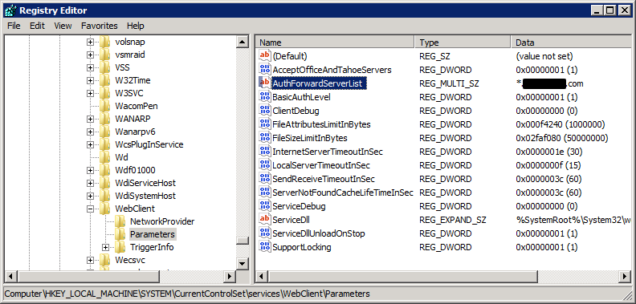
Task: Click the Data column header
Action: coord(571,43)
